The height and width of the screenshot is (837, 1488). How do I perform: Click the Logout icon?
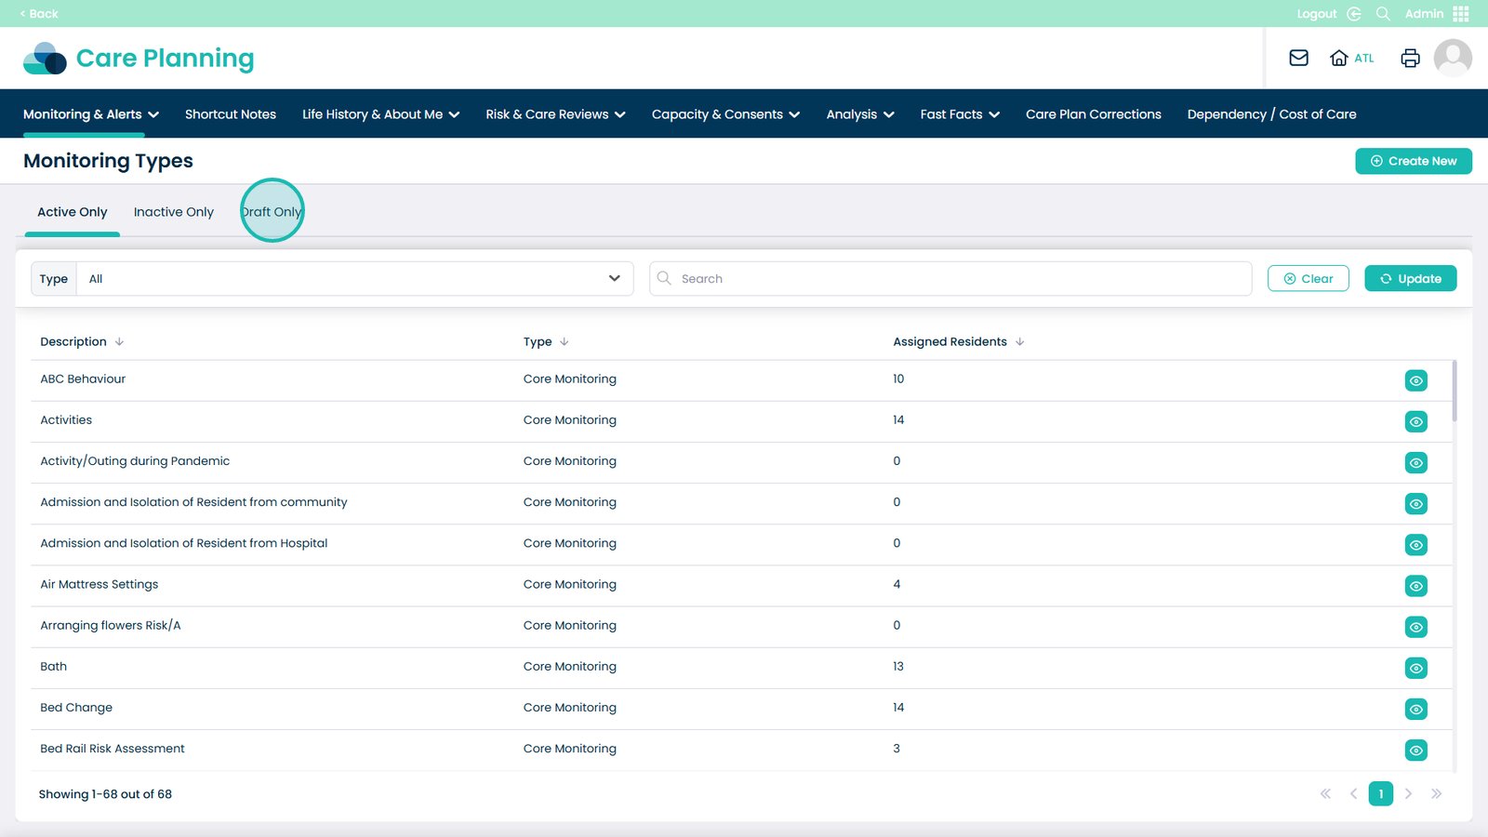1354,14
